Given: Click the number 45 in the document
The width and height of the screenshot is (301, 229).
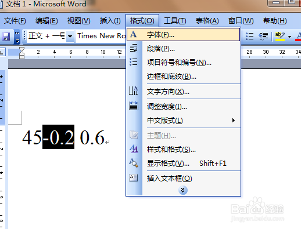Looking at the screenshot, I should click(x=32, y=137).
